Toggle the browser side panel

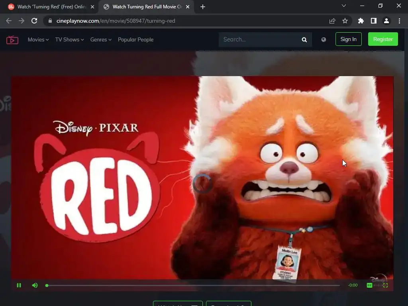pos(374,21)
